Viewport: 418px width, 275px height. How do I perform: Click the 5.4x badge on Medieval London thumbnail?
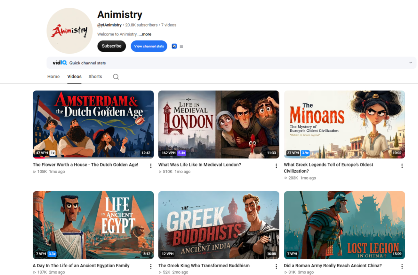pyautogui.click(x=182, y=153)
